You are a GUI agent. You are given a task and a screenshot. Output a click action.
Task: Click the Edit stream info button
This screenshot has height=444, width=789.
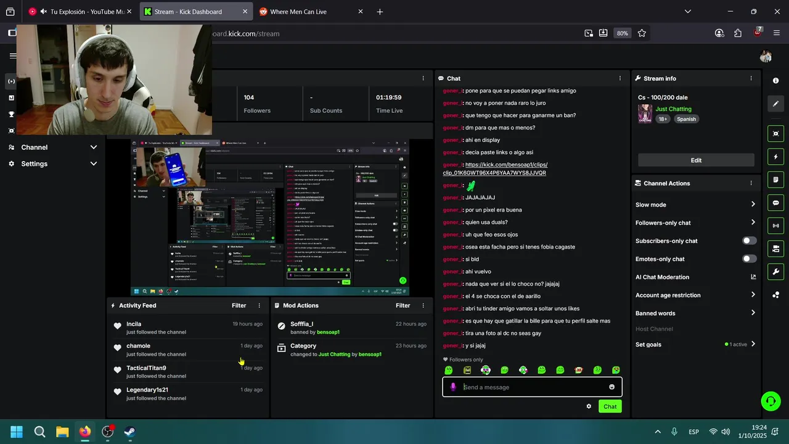(696, 160)
